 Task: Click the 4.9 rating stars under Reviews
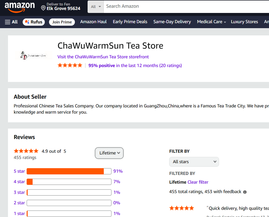(26, 151)
